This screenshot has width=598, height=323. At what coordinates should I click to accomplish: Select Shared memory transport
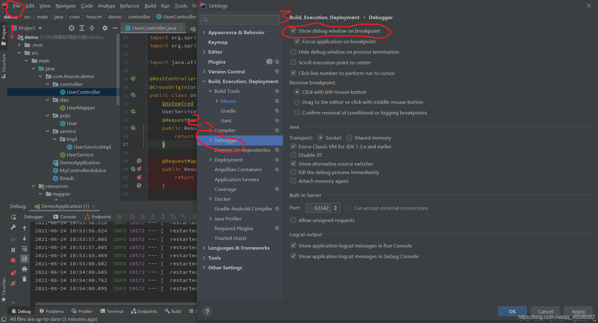[x=349, y=138]
